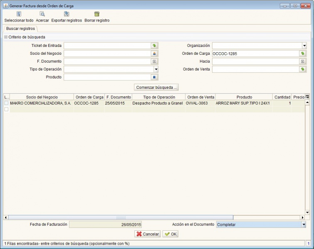
Task: Sort by Producto column header
Action: pyautogui.click(x=244, y=97)
